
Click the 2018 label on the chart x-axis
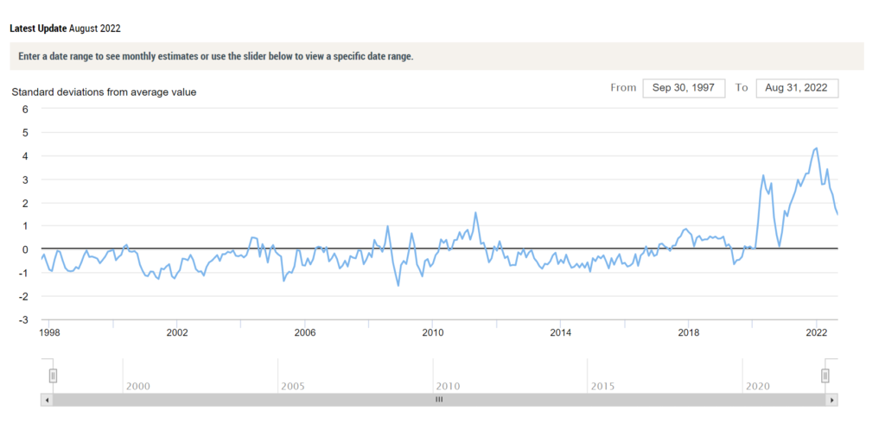[688, 332]
